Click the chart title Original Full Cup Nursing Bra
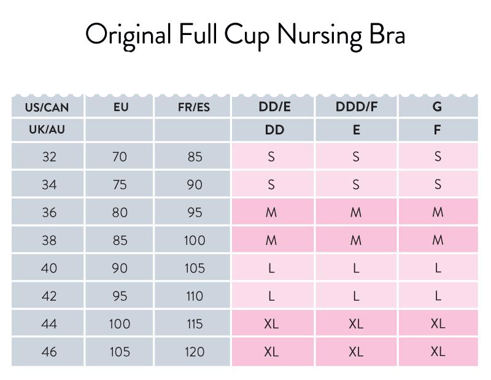The height and width of the screenshot is (380, 491). pyautogui.click(x=245, y=35)
